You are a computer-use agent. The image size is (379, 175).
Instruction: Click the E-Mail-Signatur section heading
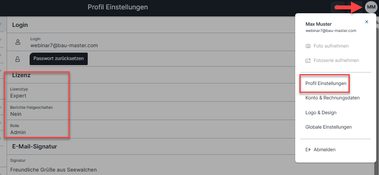pos(35,146)
